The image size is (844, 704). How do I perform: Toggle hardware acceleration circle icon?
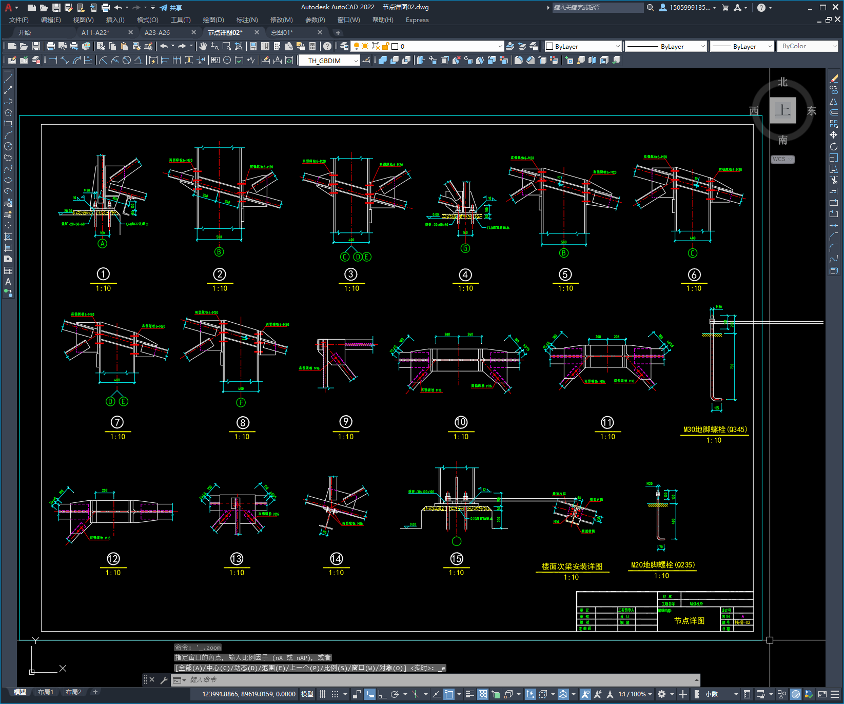[x=796, y=694]
